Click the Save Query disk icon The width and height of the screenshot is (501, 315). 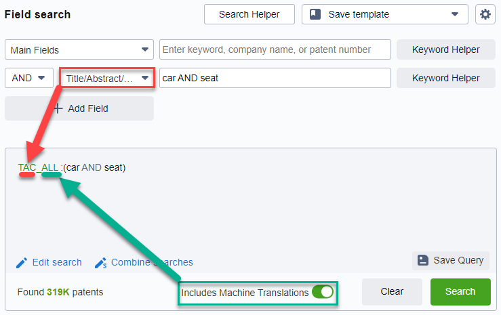tap(423, 260)
